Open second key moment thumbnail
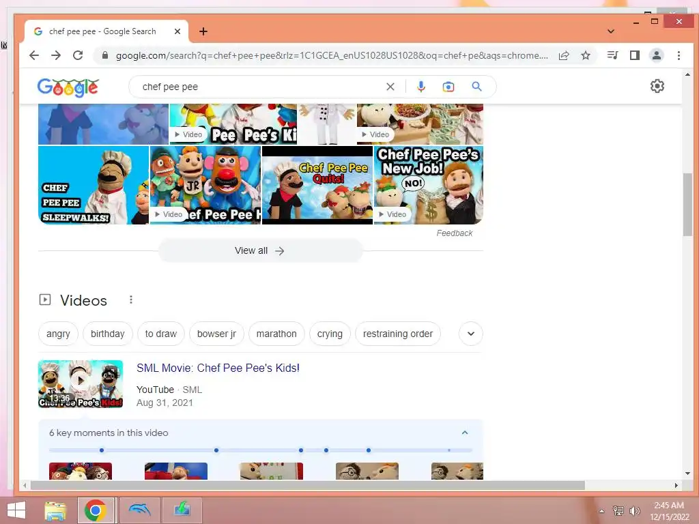The height and width of the screenshot is (524, 699). pyautogui.click(x=176, y=471)
